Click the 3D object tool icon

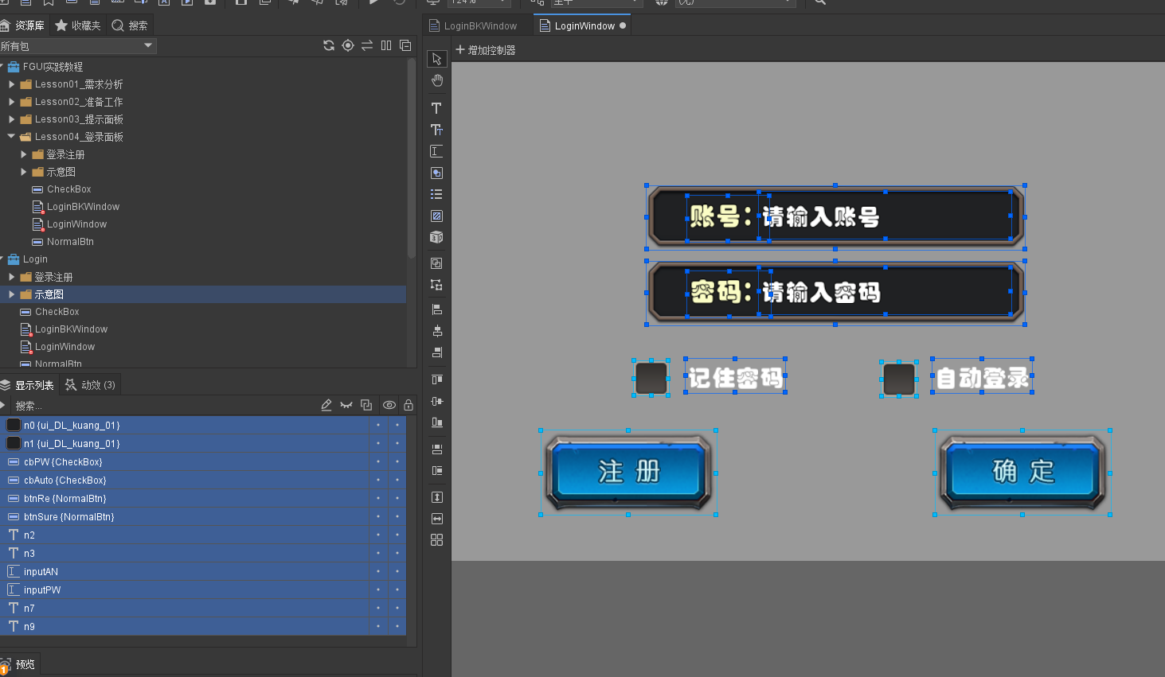(436, 237)
